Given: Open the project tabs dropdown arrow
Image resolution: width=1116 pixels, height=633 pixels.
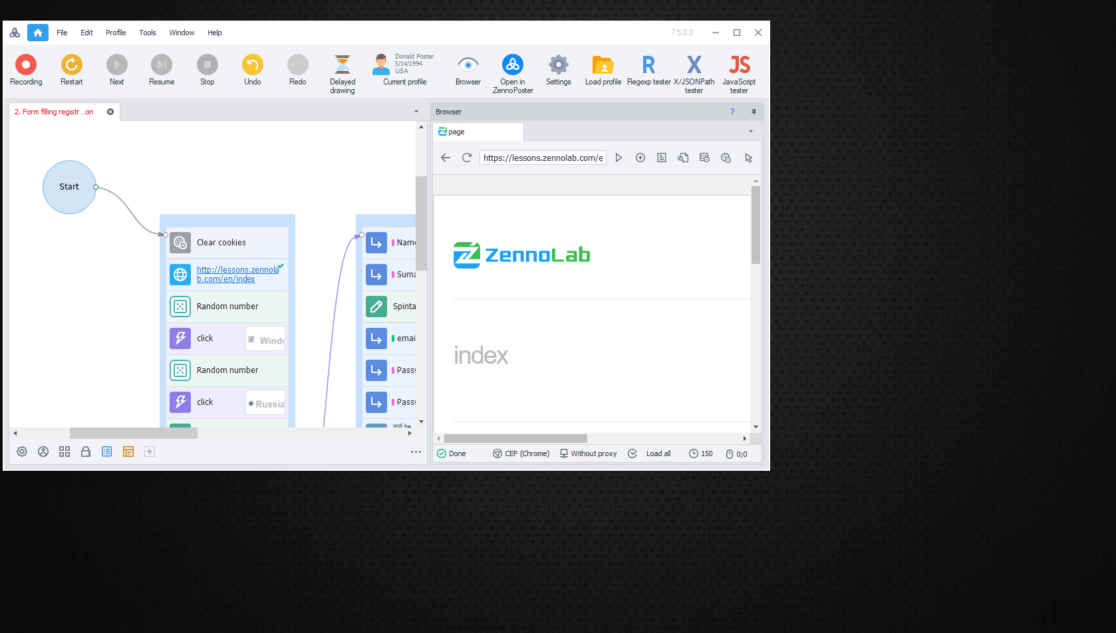Looking at the screenshot, I should click(416, 111).
